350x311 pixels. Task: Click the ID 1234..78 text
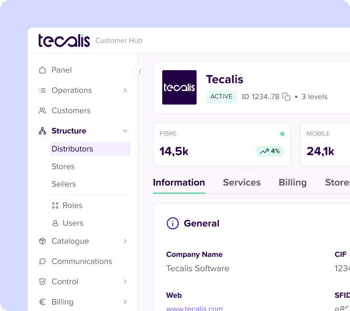pos(260,97)
